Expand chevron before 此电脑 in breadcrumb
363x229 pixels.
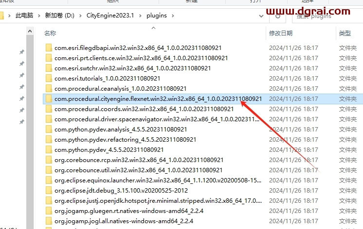click(9, 16)
